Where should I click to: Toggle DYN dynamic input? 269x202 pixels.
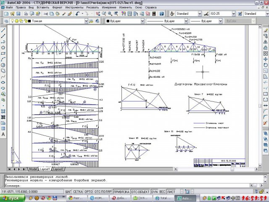(x=155, y=191)
